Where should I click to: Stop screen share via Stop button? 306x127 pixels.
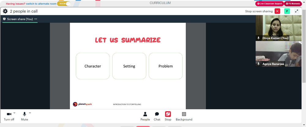tap(168, 116)
